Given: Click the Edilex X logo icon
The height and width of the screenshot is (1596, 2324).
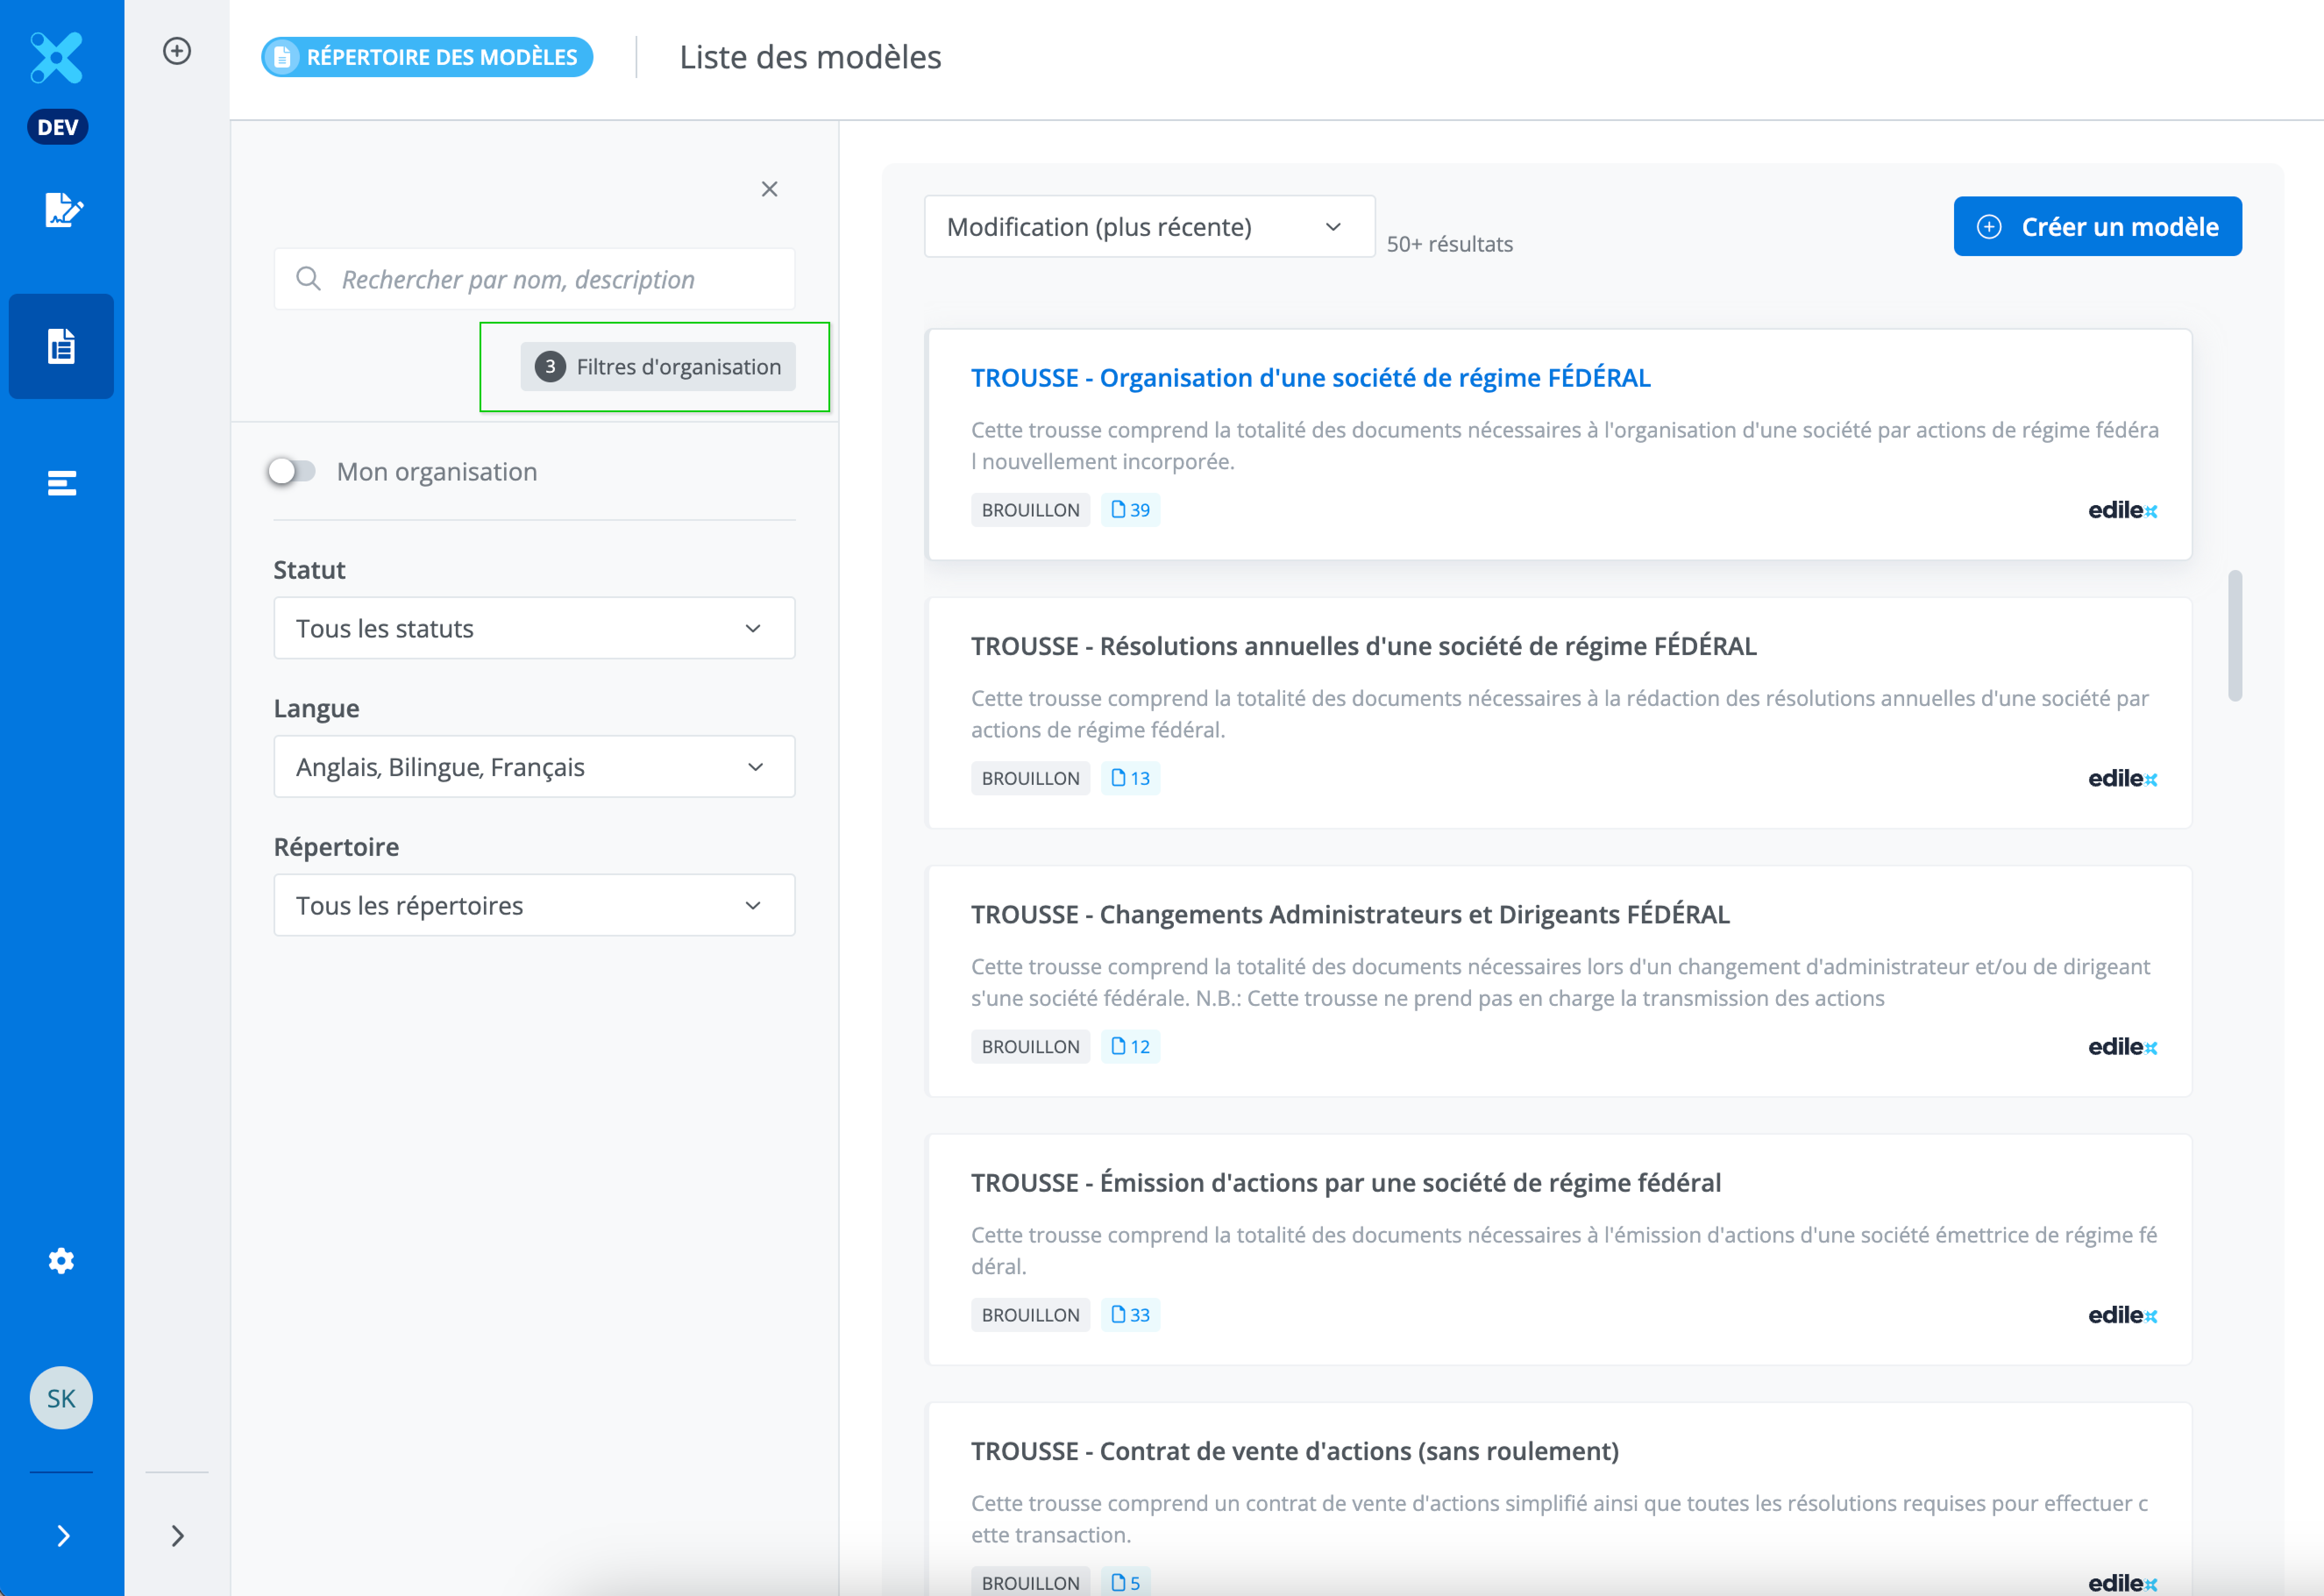Looking at the screenshot, I should pyautogui.click(x=57, y=57).
